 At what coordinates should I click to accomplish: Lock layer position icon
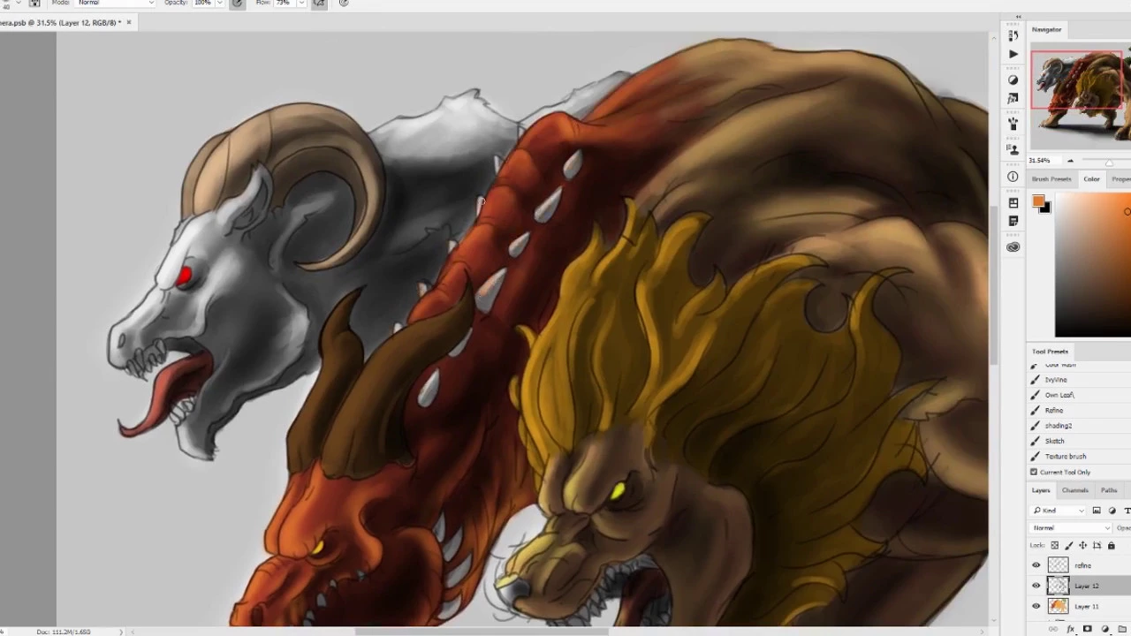[1082, 546]
